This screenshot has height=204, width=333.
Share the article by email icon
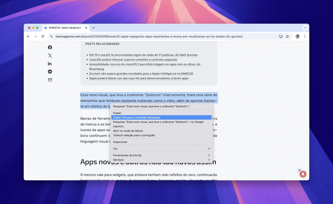pyautogui.click(x=50, y=80)
